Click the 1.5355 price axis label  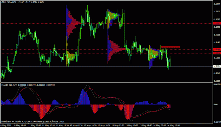pos(217,4)
